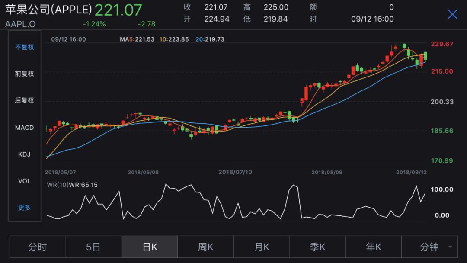This screenshot has height=263, width=467.
Task: Click the WR(10)WR:65.15 indicator label
Action: (72, 185)
